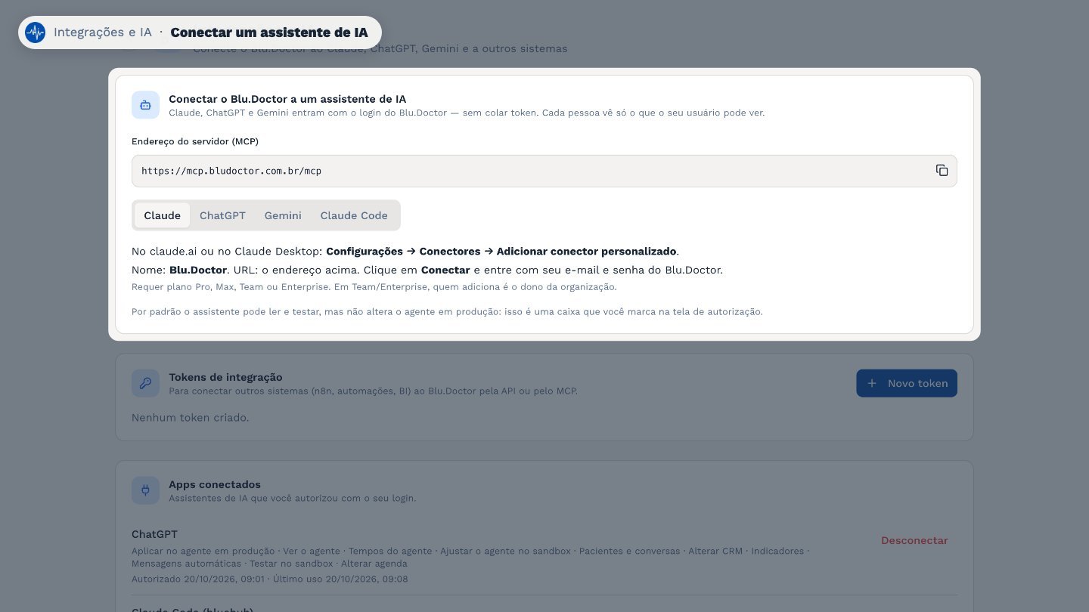
Task: Click the label Endereço do servidor (MCP)
Action: pyautogui.click(x=195, y=141)
